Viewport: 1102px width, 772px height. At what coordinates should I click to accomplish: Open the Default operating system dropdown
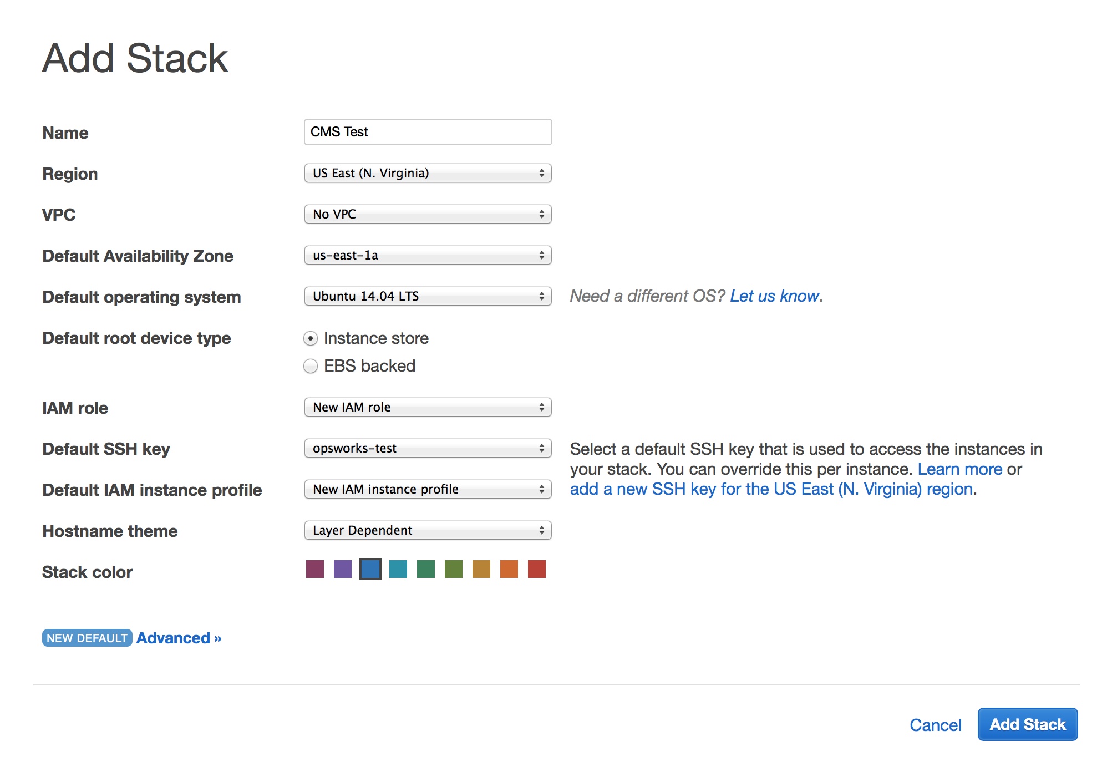pos(428,296)
